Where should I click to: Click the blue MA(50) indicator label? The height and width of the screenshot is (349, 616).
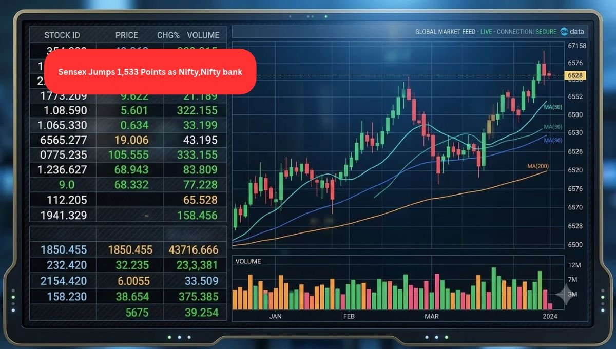coord(553,140)
